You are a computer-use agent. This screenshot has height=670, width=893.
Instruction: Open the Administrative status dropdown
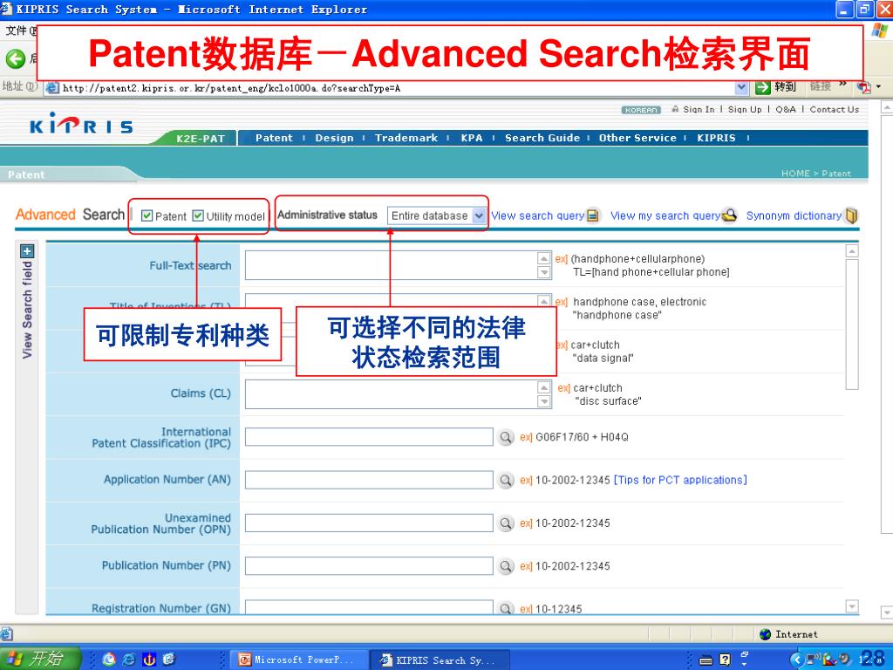436,215
